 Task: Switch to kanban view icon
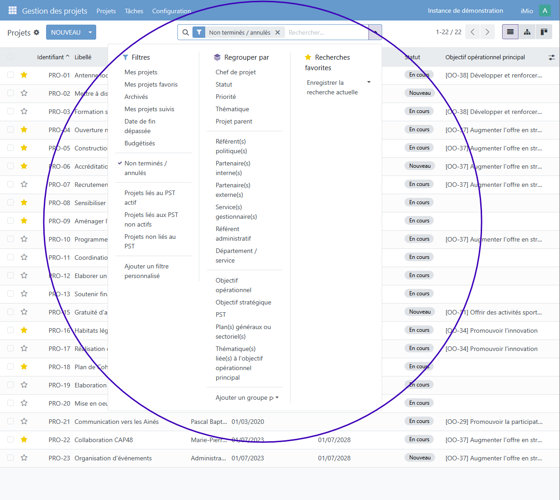(x=544, y=32)
